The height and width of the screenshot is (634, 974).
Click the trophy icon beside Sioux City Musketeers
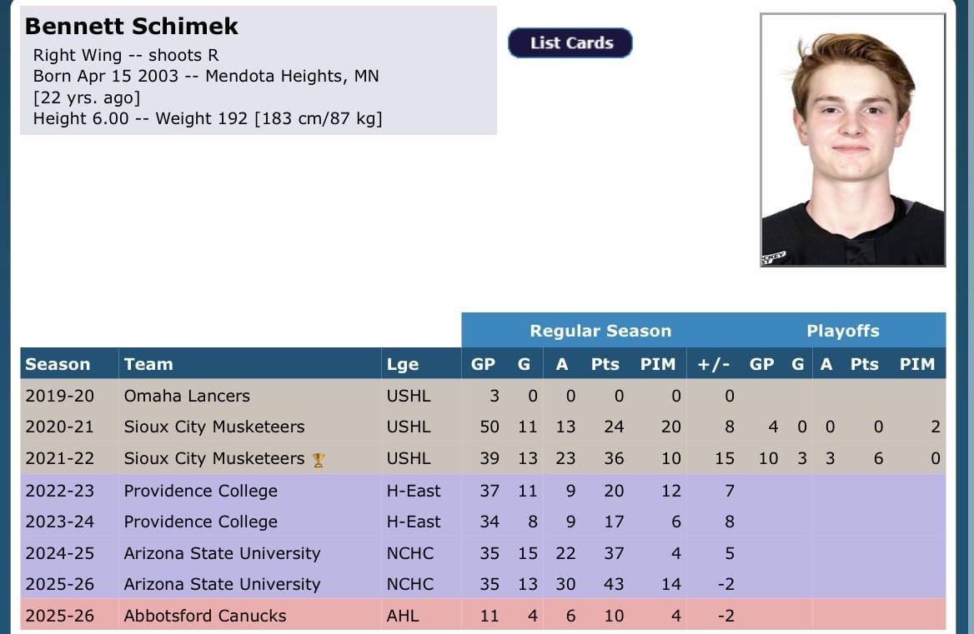tap(318, 459)
